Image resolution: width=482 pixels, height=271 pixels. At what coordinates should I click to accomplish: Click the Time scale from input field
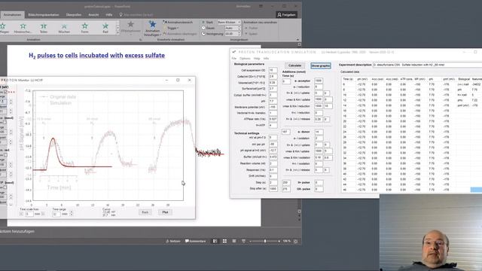(29, 214)
